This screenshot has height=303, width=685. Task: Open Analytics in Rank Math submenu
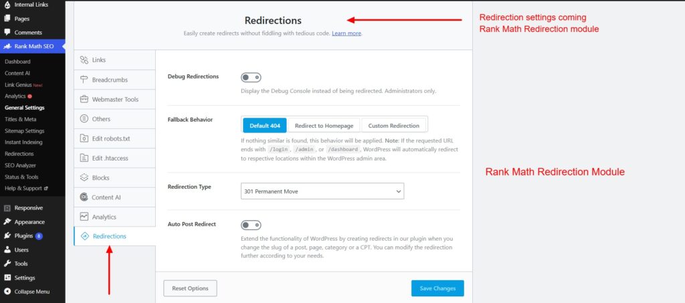(x=15, y=96)
